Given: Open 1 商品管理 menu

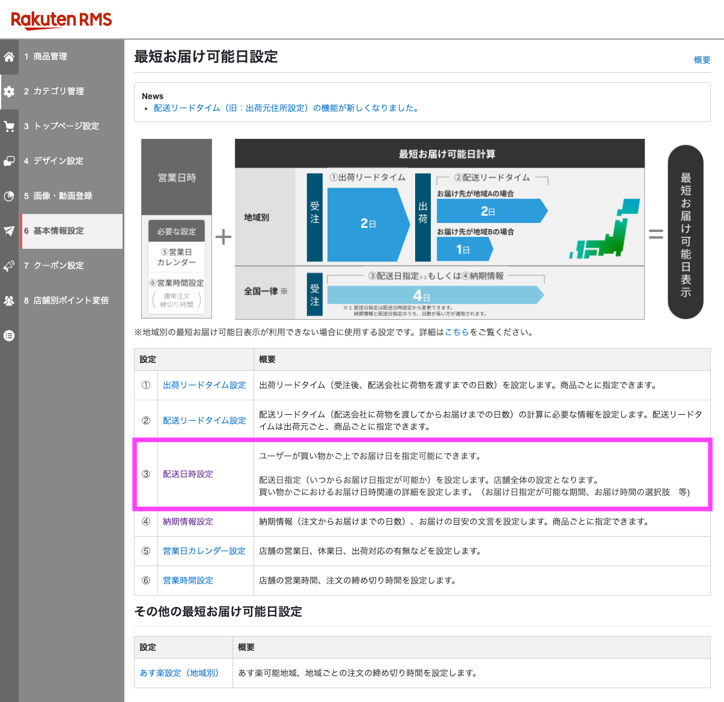Looking at the screenshot, I should coord(71,56).
